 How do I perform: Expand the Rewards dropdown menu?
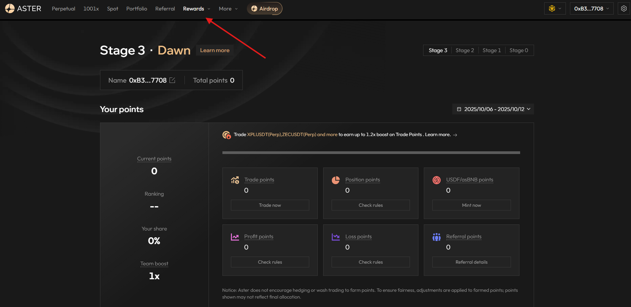click(197, 9)
